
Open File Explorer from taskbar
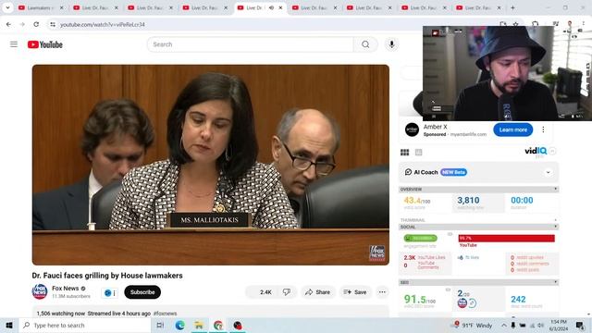click(199, 325)
